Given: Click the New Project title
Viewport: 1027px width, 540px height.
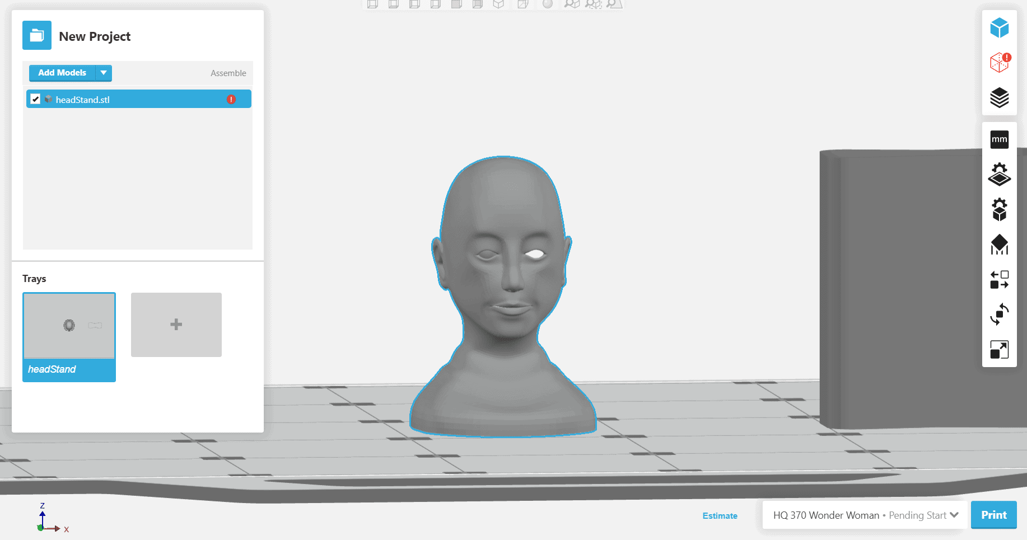Looking at the screenshot, I should pos(95,36).
